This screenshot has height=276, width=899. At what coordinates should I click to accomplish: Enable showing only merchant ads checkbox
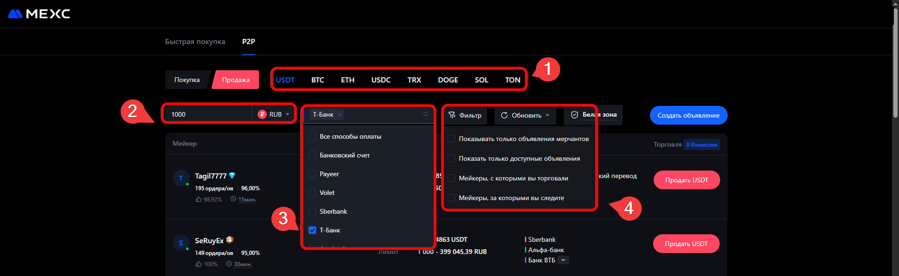click(451, 139)
